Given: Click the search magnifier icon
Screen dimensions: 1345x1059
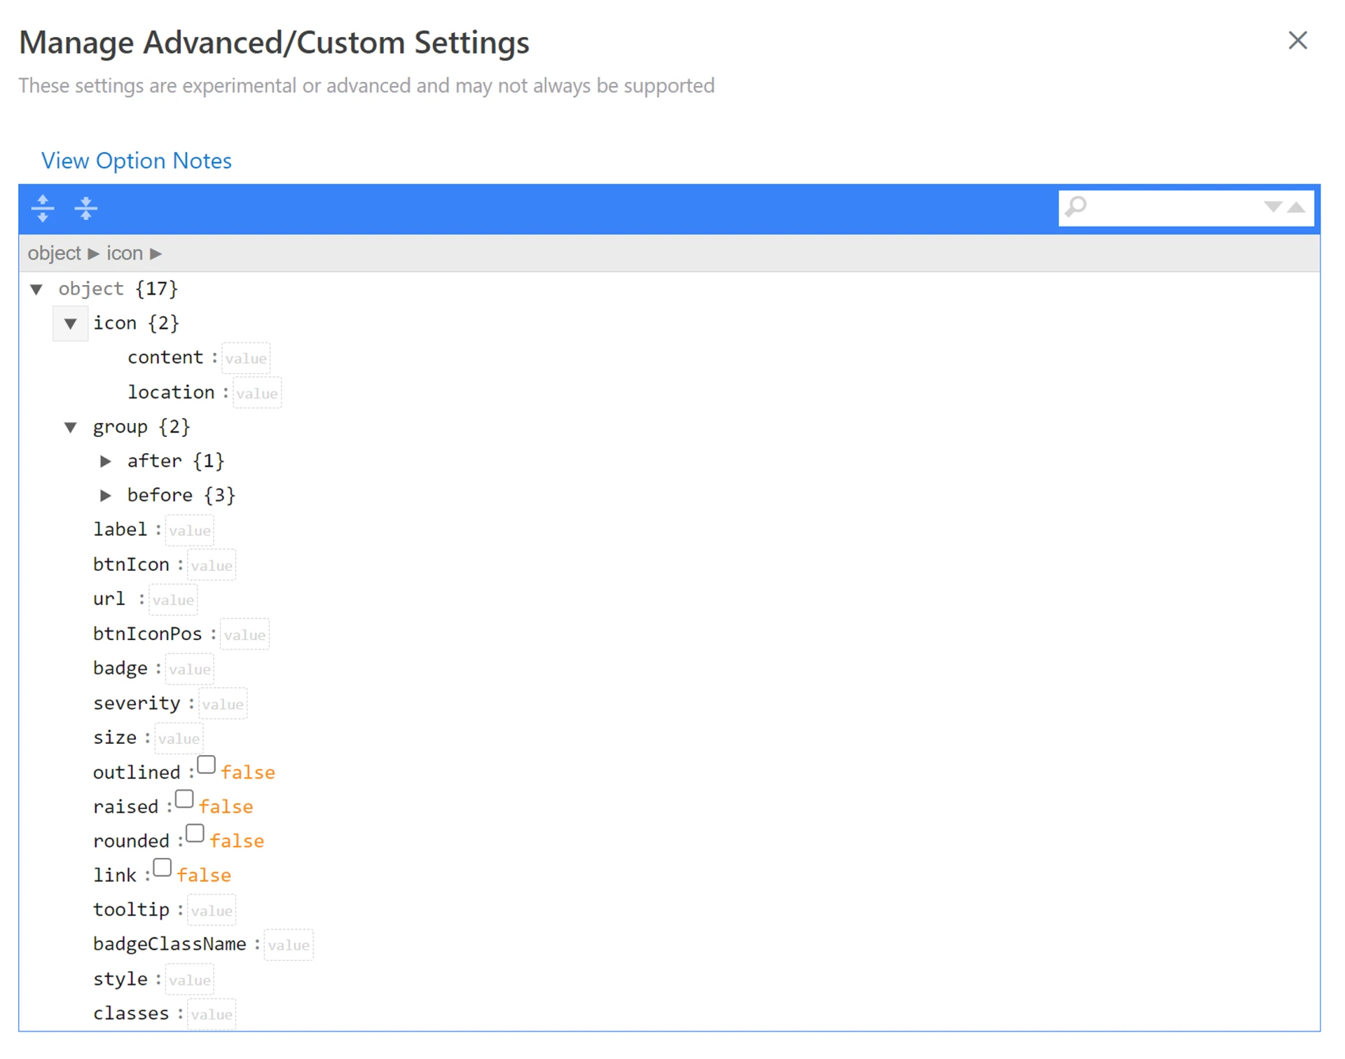Looking at the screenshot, I should (1076, 207).
